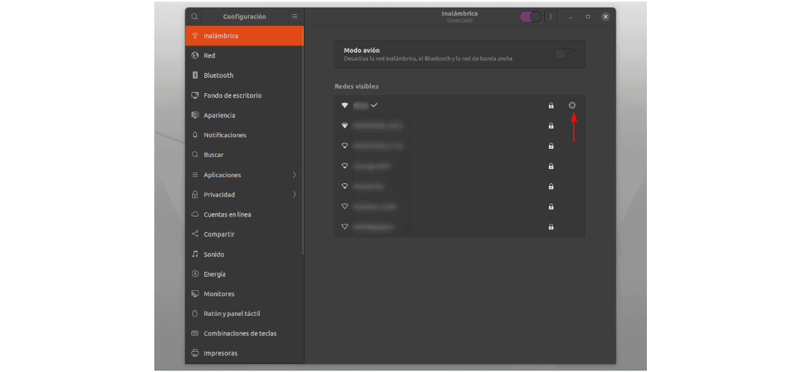Open the Apariencia panel
812x372 pixels.
[244, 115]
